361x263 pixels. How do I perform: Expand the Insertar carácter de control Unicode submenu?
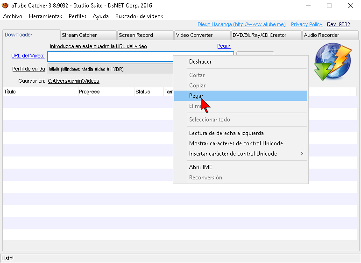(241, 154)
